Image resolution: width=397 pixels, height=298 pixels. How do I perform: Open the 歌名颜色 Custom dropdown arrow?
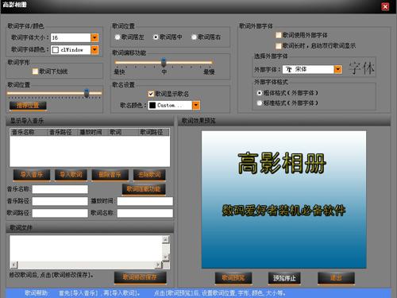tap(196, 105)
